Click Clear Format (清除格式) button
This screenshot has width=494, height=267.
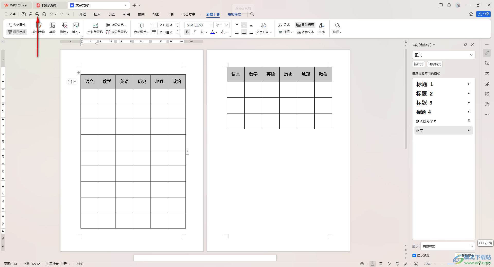point(435,64)
